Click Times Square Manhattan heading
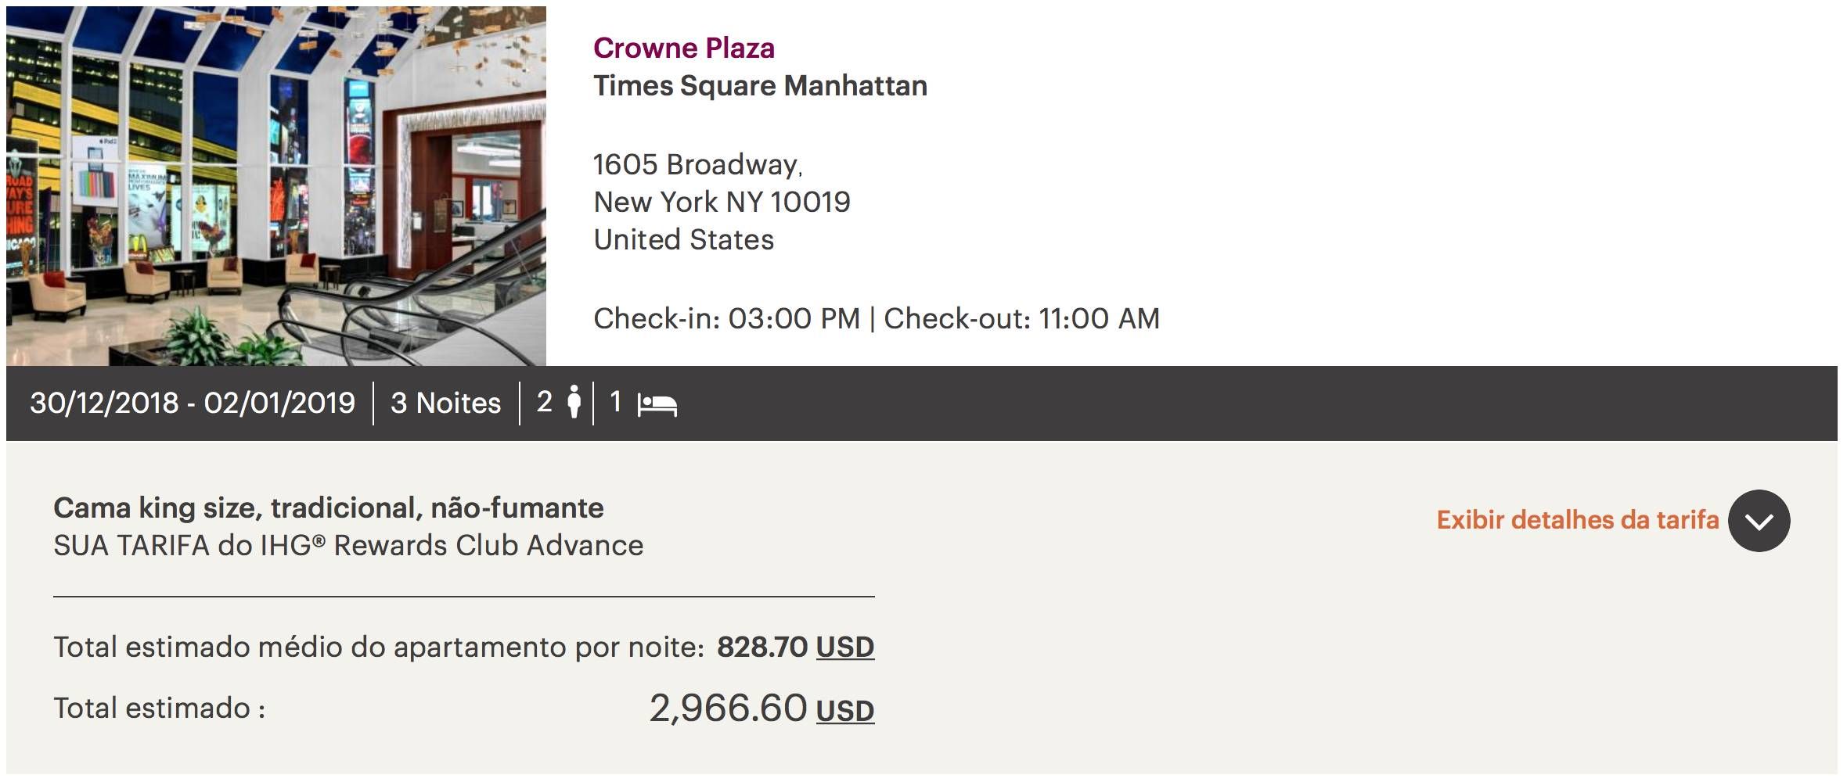1847x782 pixels. coord(760,85)
